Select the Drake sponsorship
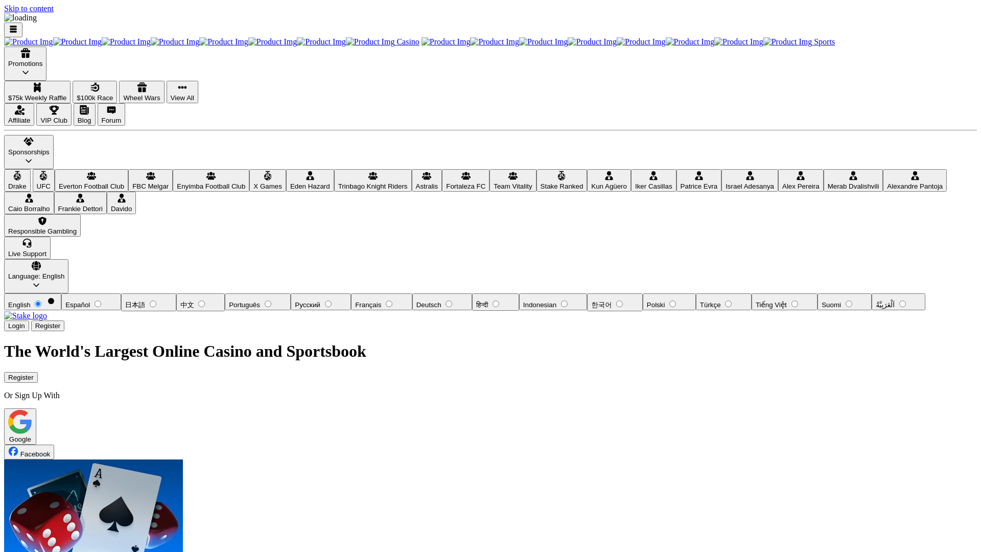The width and height of the screenshot is (981, 552). (x=17, y=180)
